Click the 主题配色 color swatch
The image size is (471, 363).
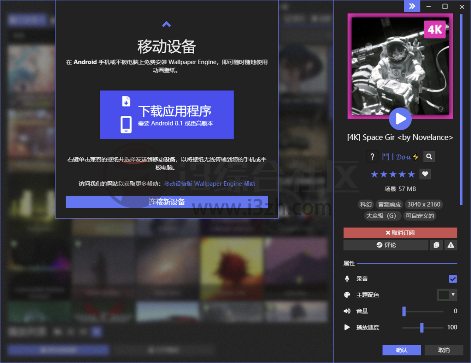(444, 295)
